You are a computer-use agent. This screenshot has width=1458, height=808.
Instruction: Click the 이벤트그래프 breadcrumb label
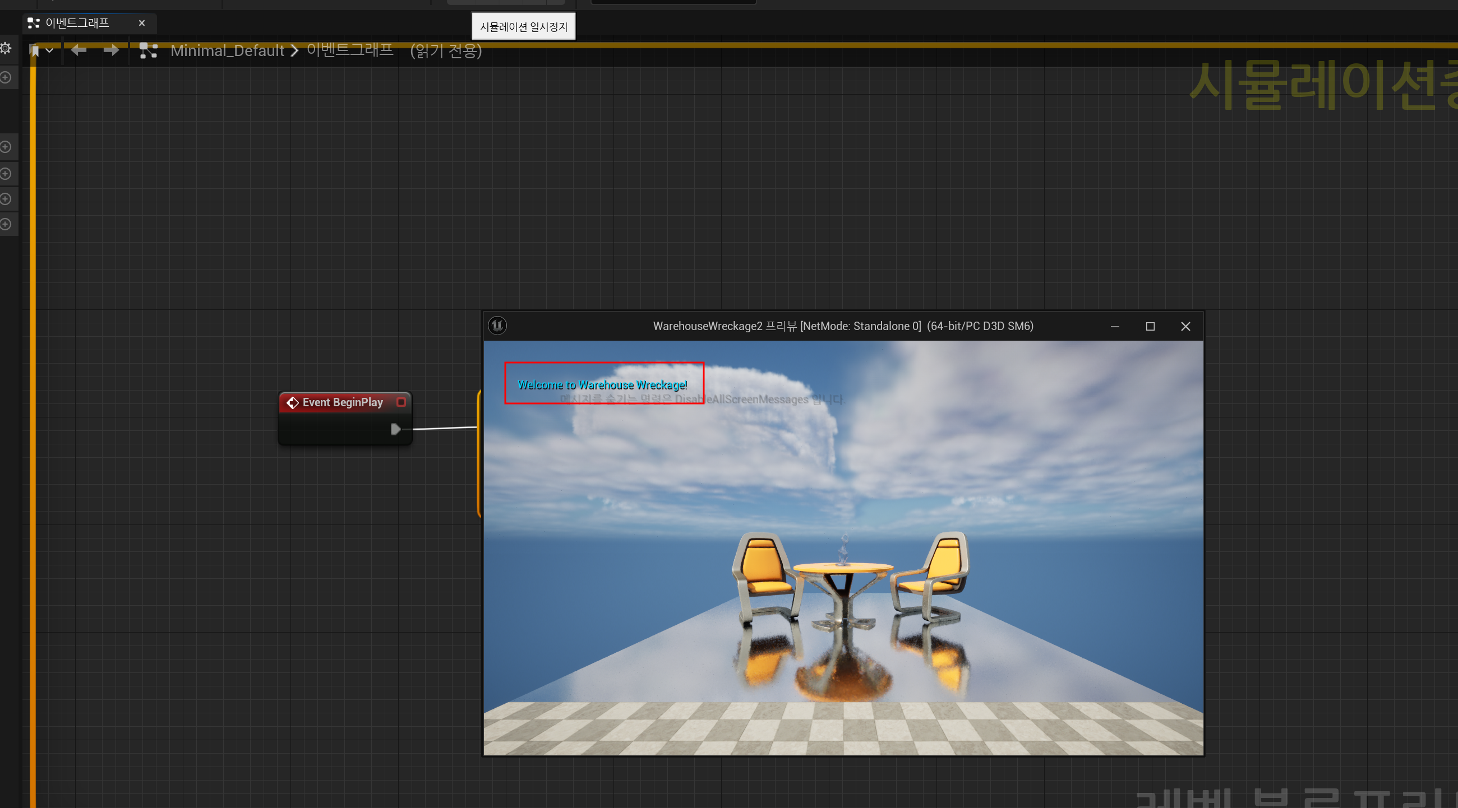coord(349,50)
